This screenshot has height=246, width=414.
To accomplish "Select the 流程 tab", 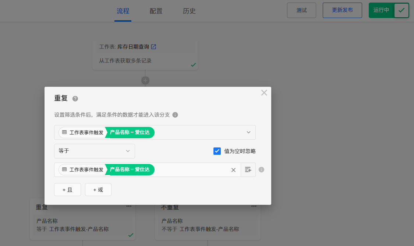I will click(123, 11).
